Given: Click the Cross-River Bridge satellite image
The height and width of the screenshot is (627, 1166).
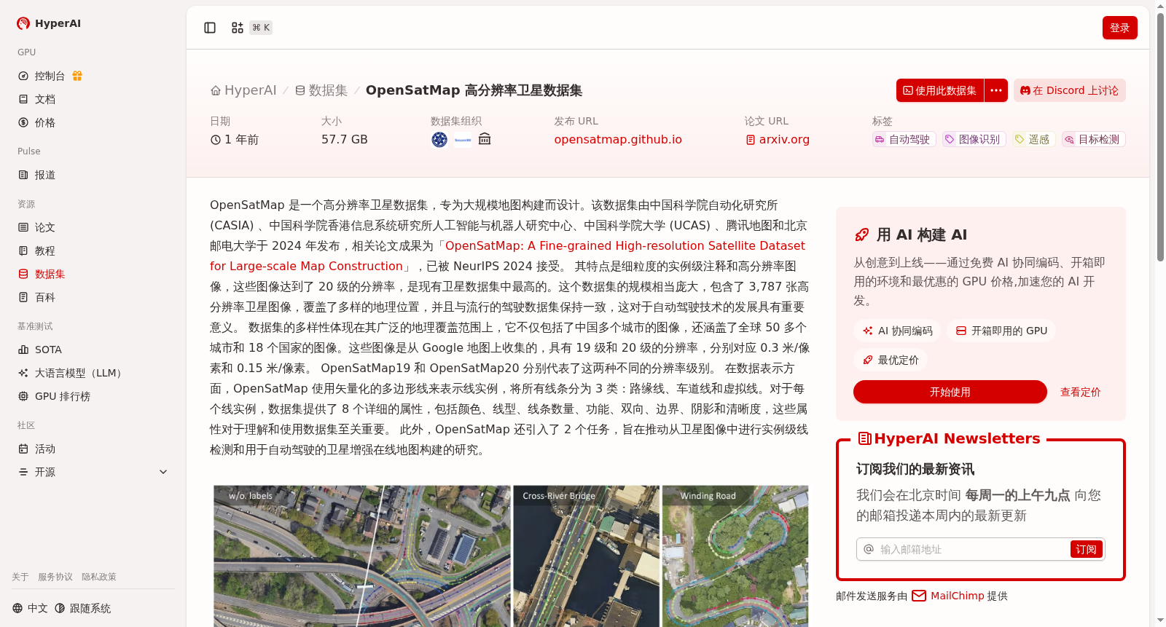Looking at the screenshot, I should tap(586, 556).
